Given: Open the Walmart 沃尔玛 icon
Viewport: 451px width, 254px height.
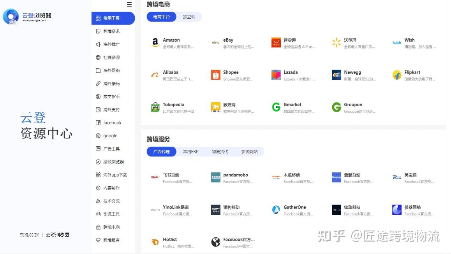Looking at the screenshot, I should tap(336, 42).
